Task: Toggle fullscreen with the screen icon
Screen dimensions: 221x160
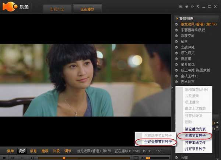Action: coord(136,158)
